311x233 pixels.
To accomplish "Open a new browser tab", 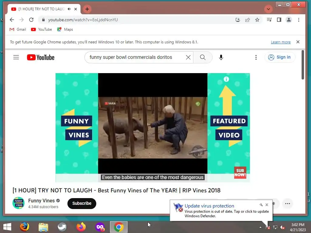I will pos(87,9).
